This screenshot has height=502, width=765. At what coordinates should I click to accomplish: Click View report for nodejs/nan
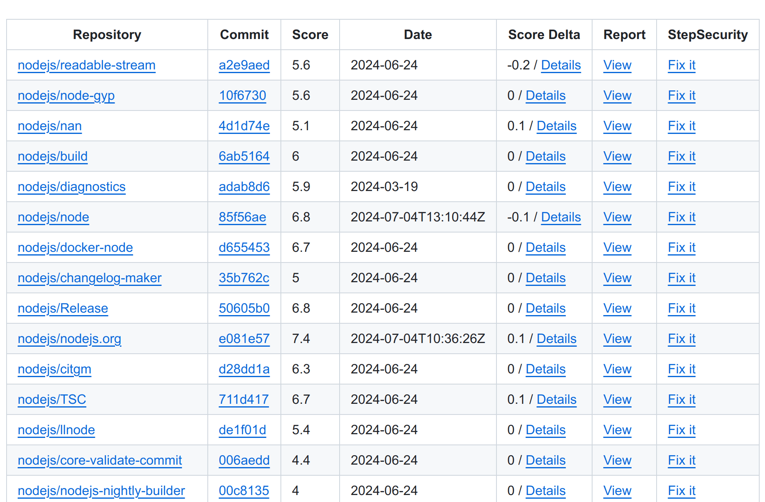(x=617, y=126)
